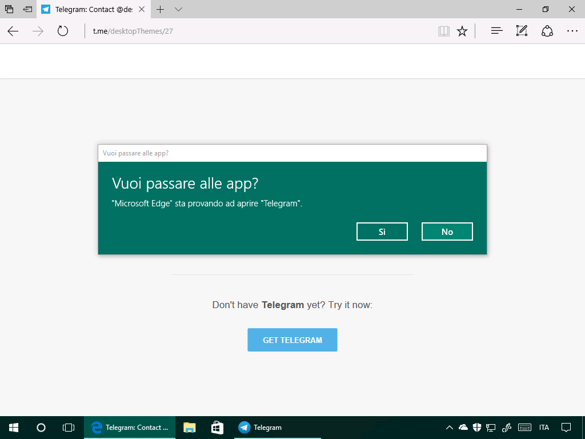
Task: Decline app switch with No
Action: click(447, 232)
